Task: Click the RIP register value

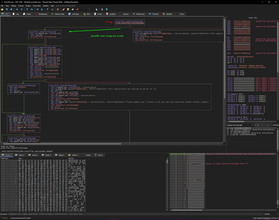Action: tap(242, 53)
